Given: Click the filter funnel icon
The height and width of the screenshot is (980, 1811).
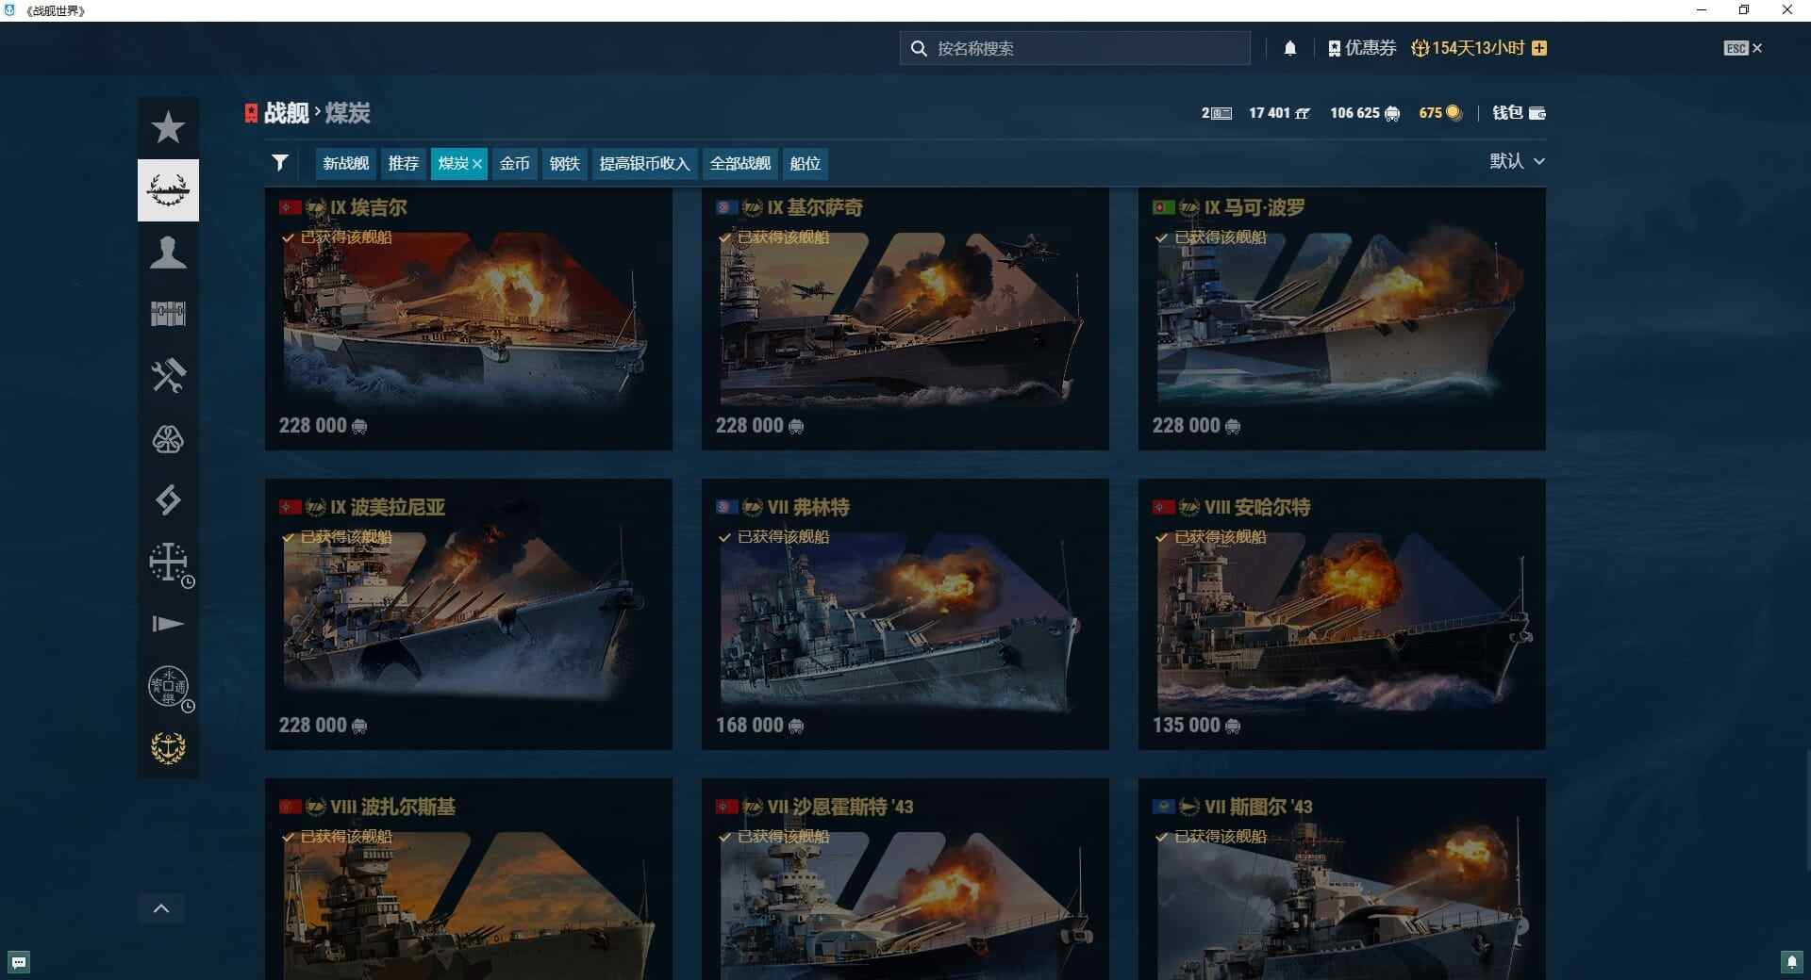Looking at the screenshot, I should point(280,162).
